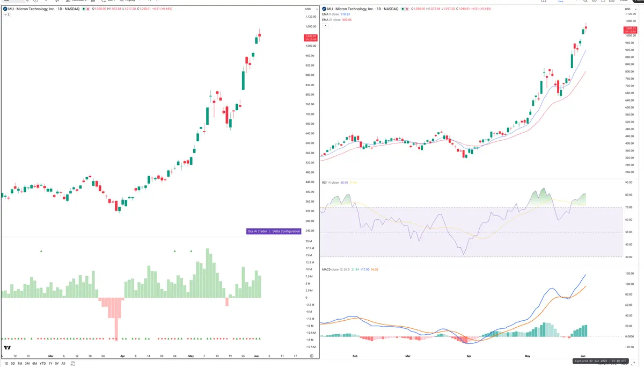Click the Apr label on right chart time axis
Image resolution: width=644 pixels, height=367 pixels.
click(x=469, y=356)
